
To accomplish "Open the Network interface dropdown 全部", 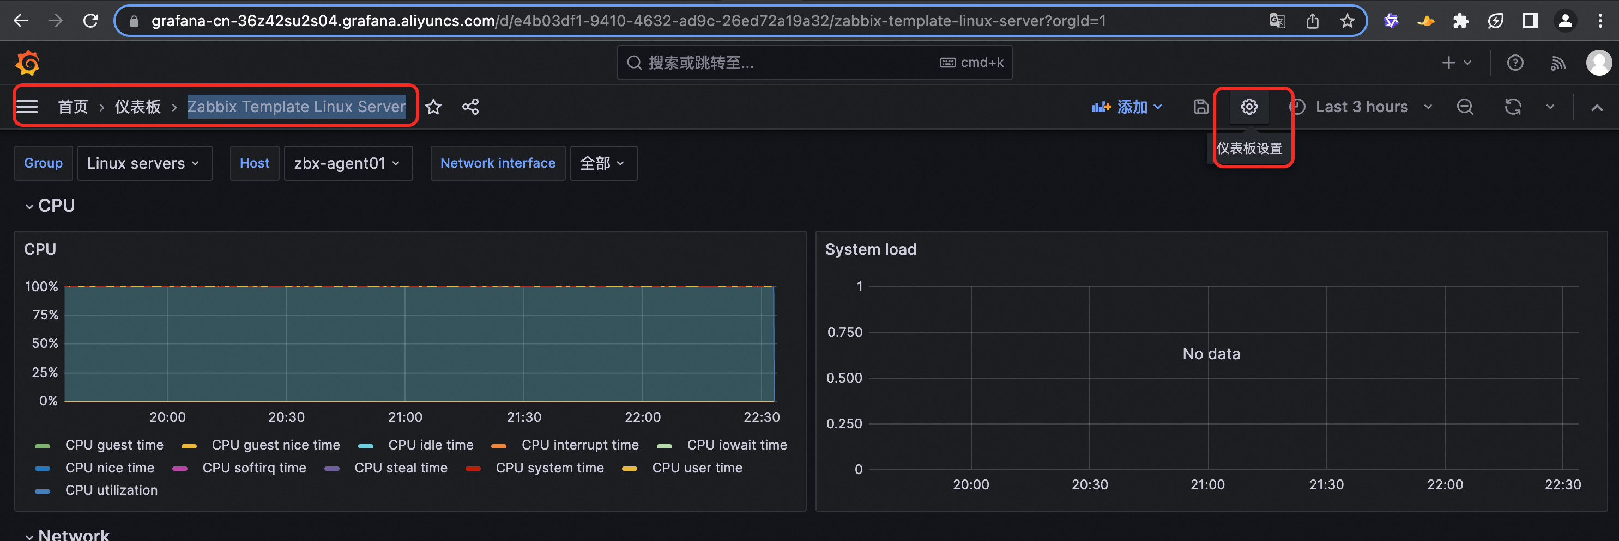I will (x=603, y=163).
